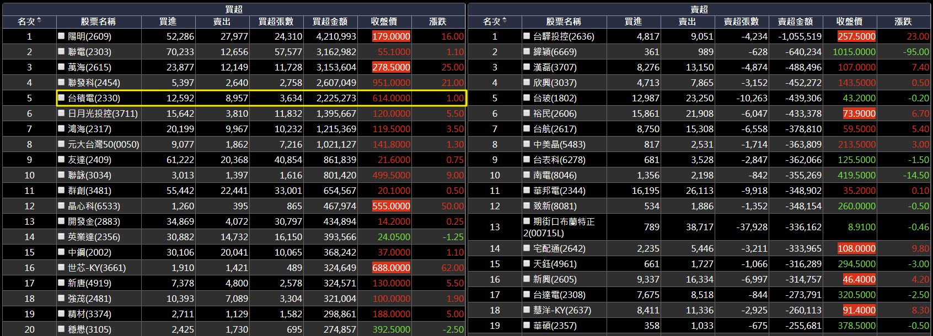Open the 聯詠(3034) stock link
This screenshot has height=336, width=933.
tap(89, 175)
